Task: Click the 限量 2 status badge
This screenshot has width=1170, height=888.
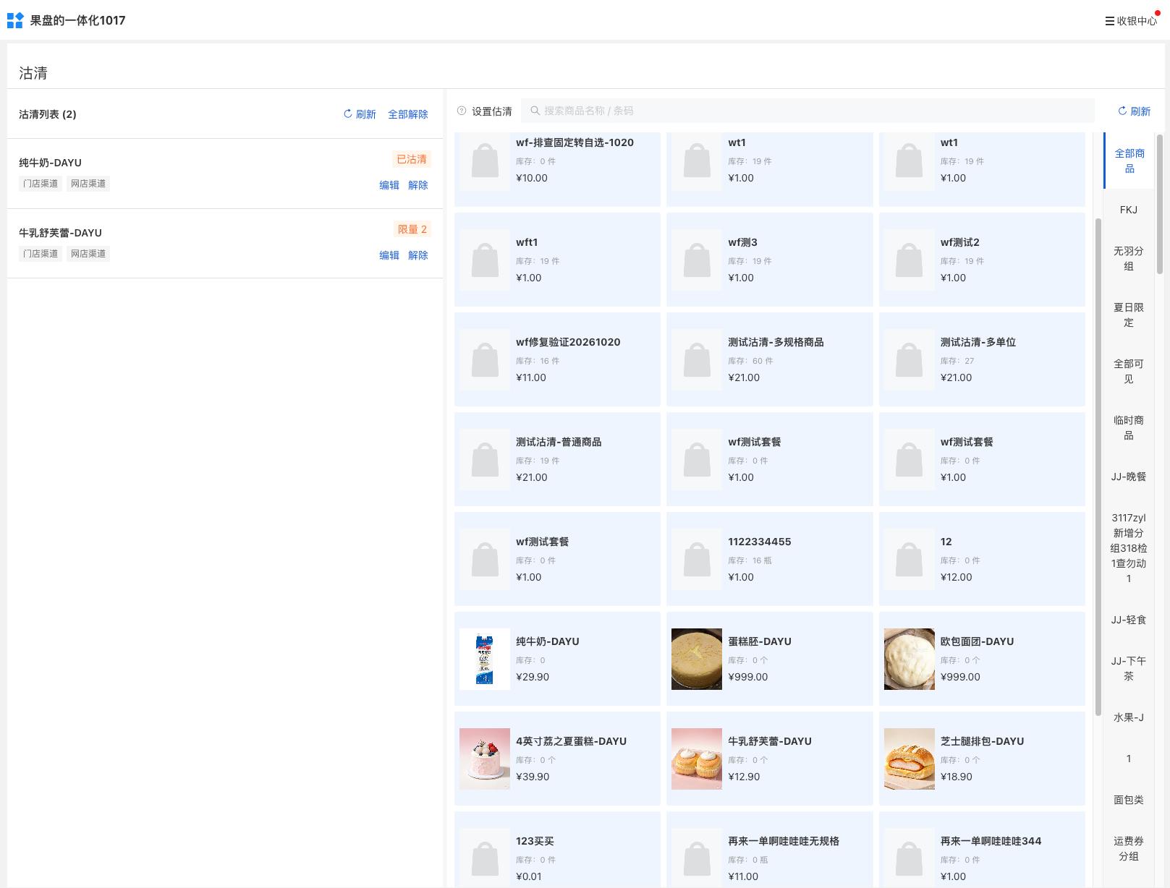Action: (412, 229)
